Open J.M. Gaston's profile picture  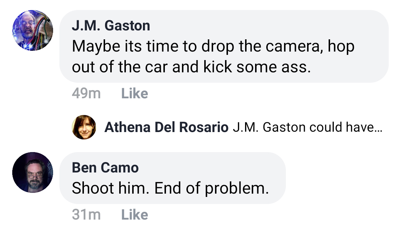33,30
